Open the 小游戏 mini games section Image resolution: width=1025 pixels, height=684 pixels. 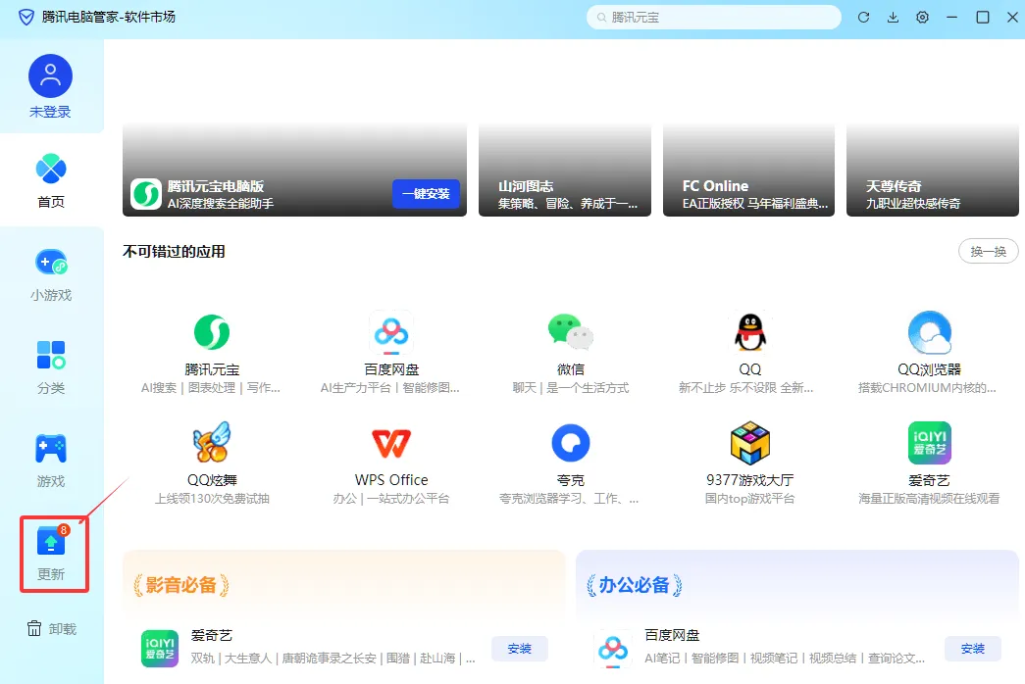point(51,274)
